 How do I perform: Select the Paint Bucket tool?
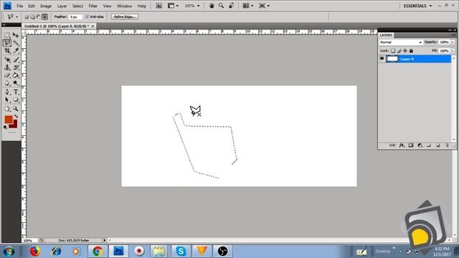[16, 75]
